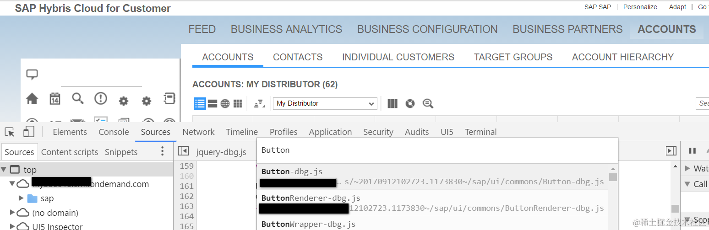
Task: Toggle the DevTools device toolbar icon
Action: click(29, 132)
